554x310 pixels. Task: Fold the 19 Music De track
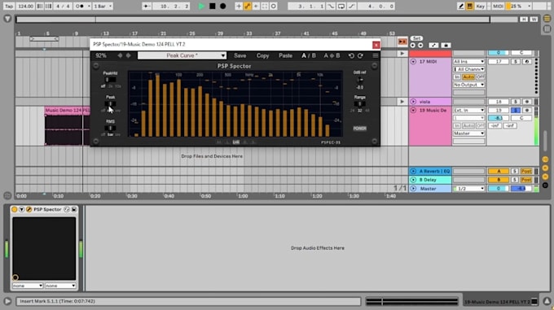(x=413, y=111)
